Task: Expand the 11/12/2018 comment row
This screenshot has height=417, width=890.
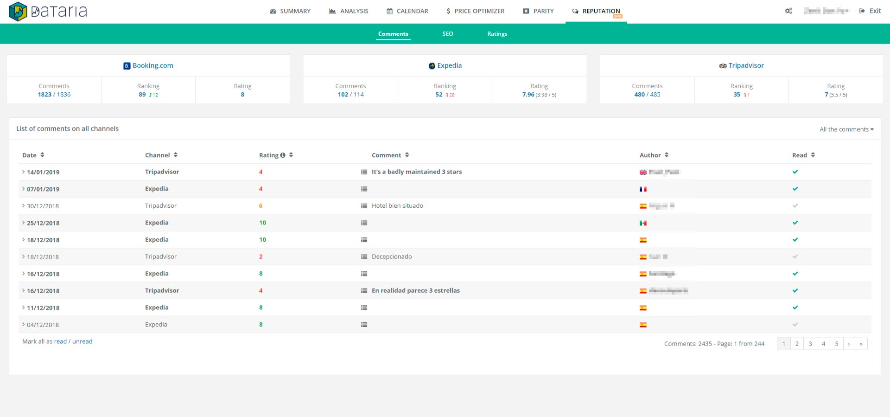Action: click(x=24, y=308)
